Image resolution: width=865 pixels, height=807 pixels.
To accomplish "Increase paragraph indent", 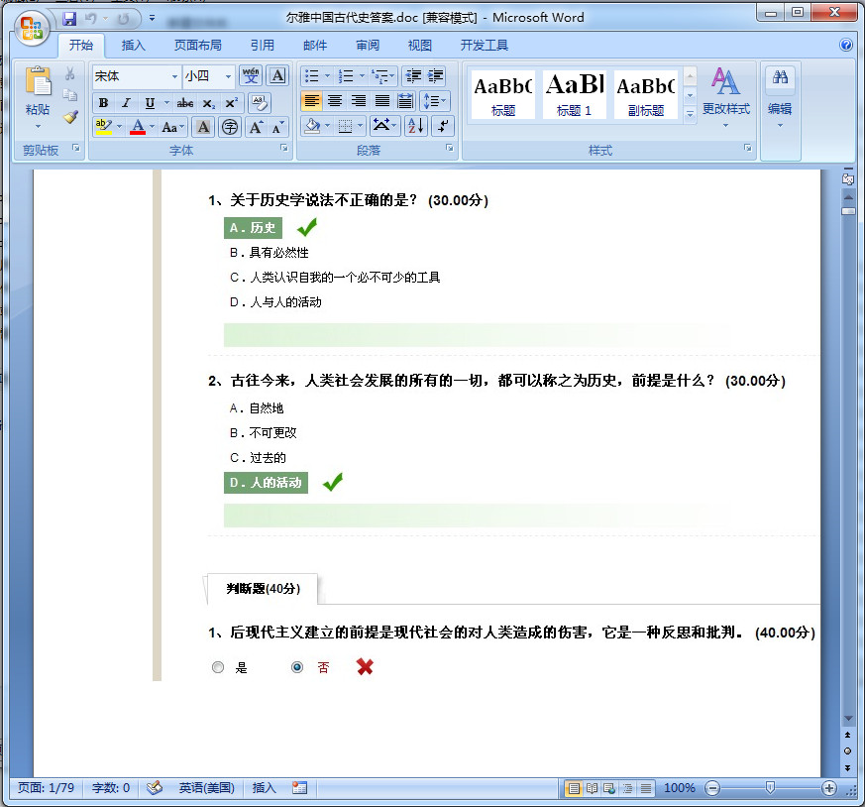I will [x=435, y=75].
